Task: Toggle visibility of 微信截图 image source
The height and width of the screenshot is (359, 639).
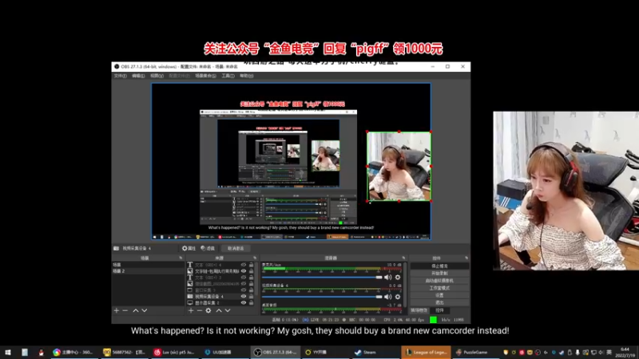Action: tap(244, 284)
